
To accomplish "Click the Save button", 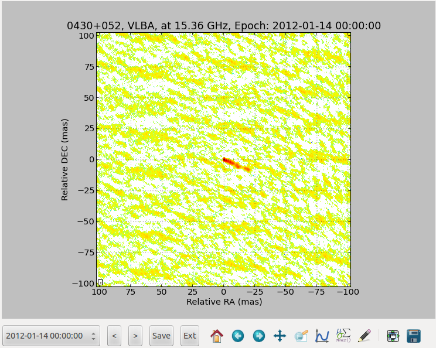I will click(161, 336).
